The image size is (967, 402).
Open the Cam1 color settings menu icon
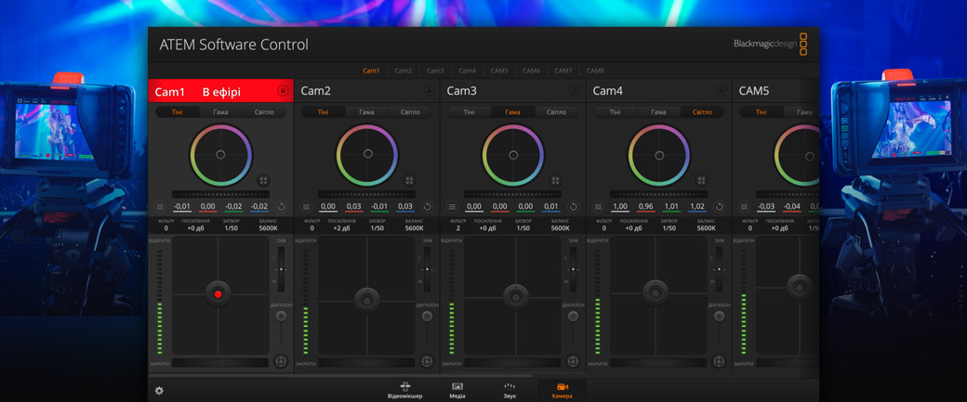160,207
